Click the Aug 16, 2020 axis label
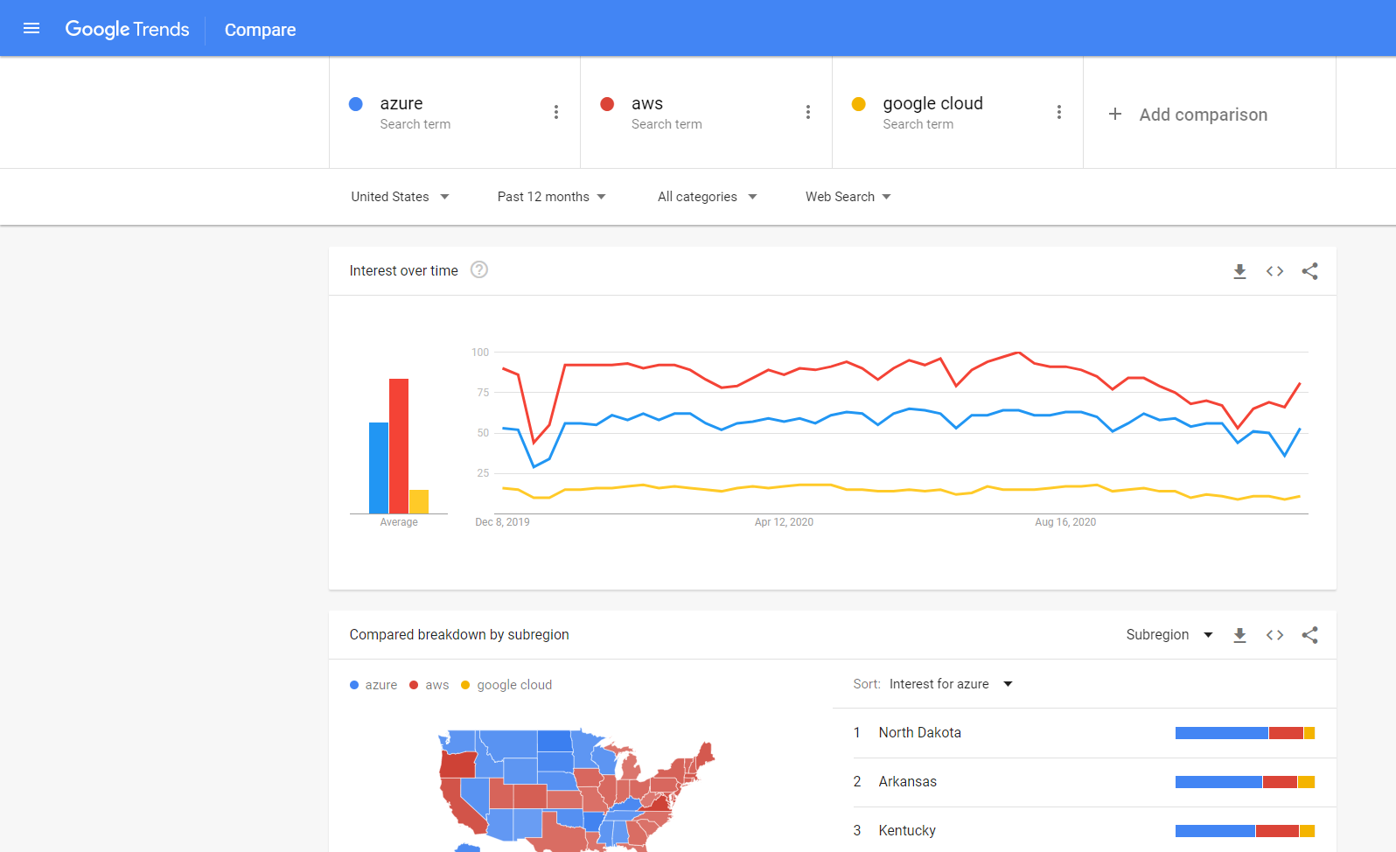The width and height of the screenshot is (1396, 852). [x=1065, y=522]
